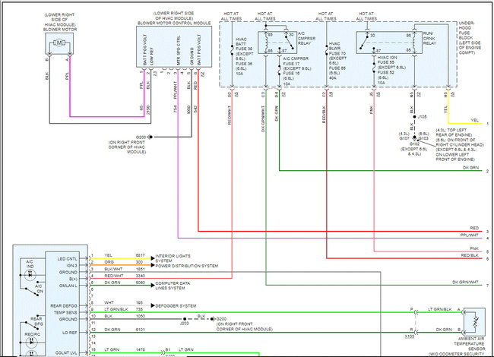The height and width of the screenshot is (357, 494).
Task: Click the RECIRC label in the control head
Action: [33, 334]
